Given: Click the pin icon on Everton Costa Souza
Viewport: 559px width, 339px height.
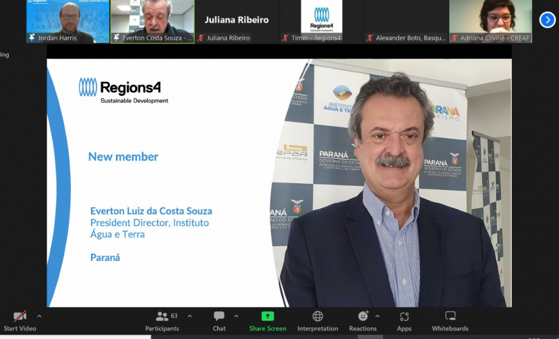Looking at the screenshot, I should click(116, 38).
